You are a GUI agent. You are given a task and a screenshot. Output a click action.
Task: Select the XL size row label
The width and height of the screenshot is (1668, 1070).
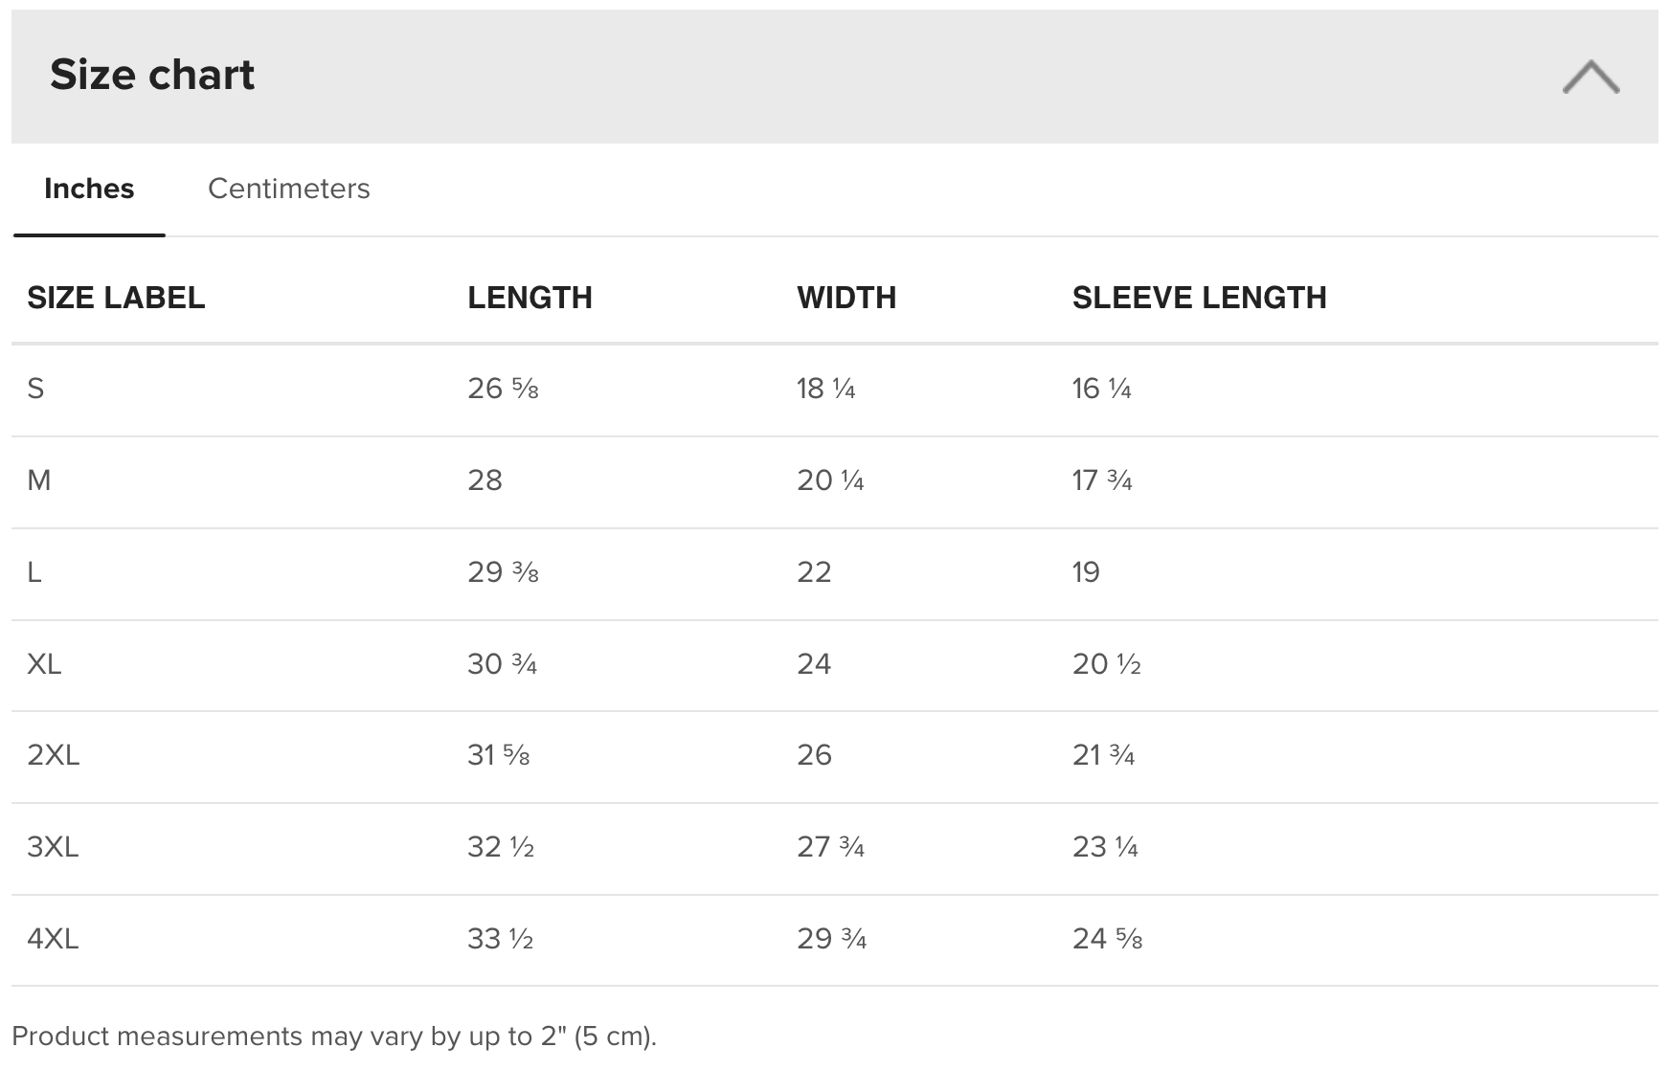[x=44, y=664]
